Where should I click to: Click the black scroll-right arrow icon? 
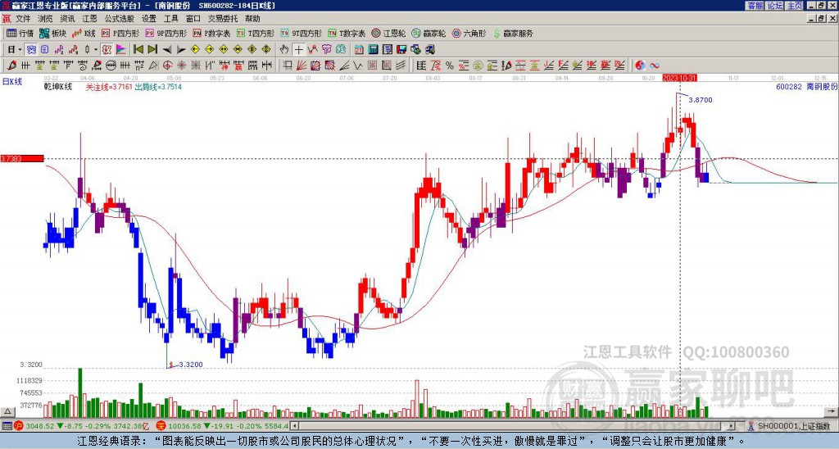click(181, 50)
